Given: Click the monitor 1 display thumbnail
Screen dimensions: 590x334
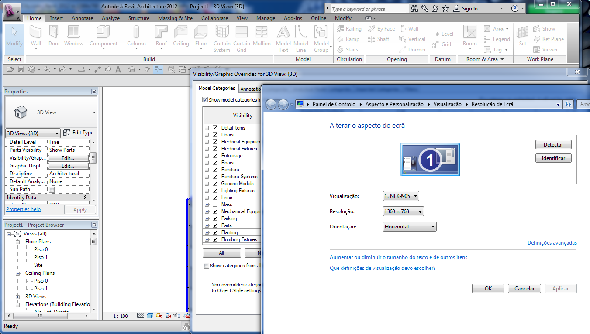Looking at the screenshot, I should click(x=430, y=160).
